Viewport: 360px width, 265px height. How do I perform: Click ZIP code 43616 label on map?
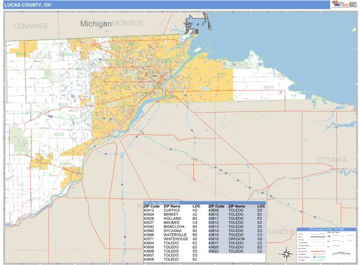221,74
